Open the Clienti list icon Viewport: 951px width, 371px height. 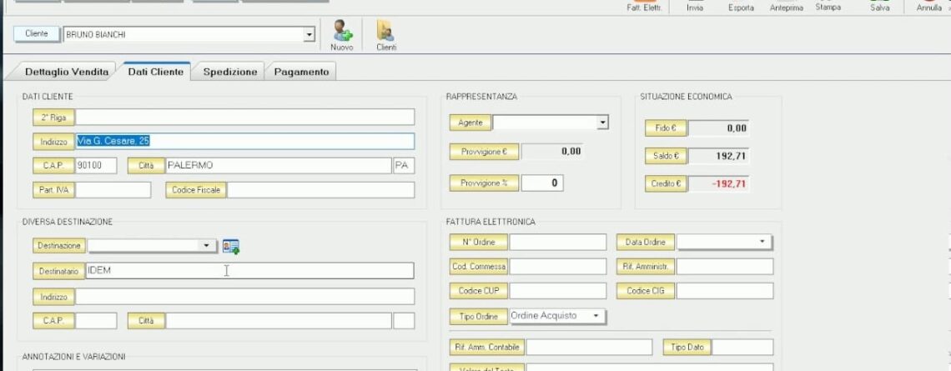[385, 34]
